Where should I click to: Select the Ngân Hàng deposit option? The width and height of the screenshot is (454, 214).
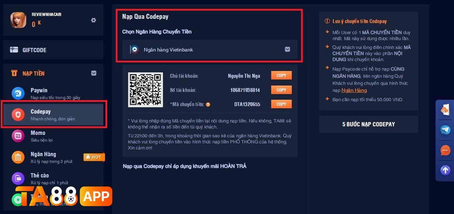(x=53, y=157)
